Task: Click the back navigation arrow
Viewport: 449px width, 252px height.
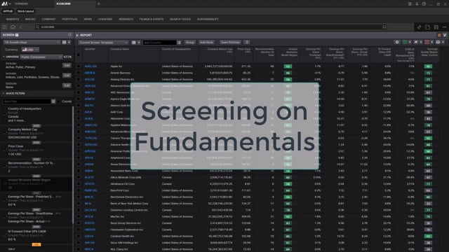Action: tap(21, 27)
